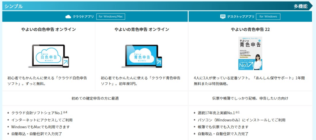Click the cloud icon beside クラウドアプリ
Image resolution: width=316 pixels, height=140 pixels.
pyautogui.click(x=68, y=17)
